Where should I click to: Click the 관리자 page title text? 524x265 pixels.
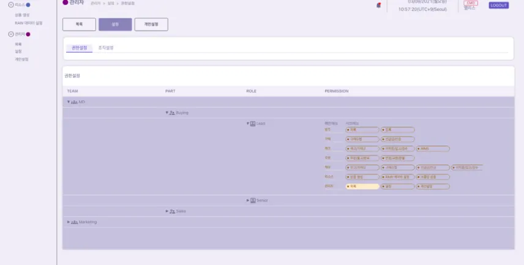pyautogui.click(x=77, y=2)
